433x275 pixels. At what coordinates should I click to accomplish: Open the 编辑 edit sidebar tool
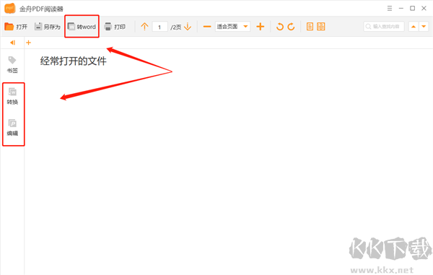pyautogui.click(x=12, y=127)
